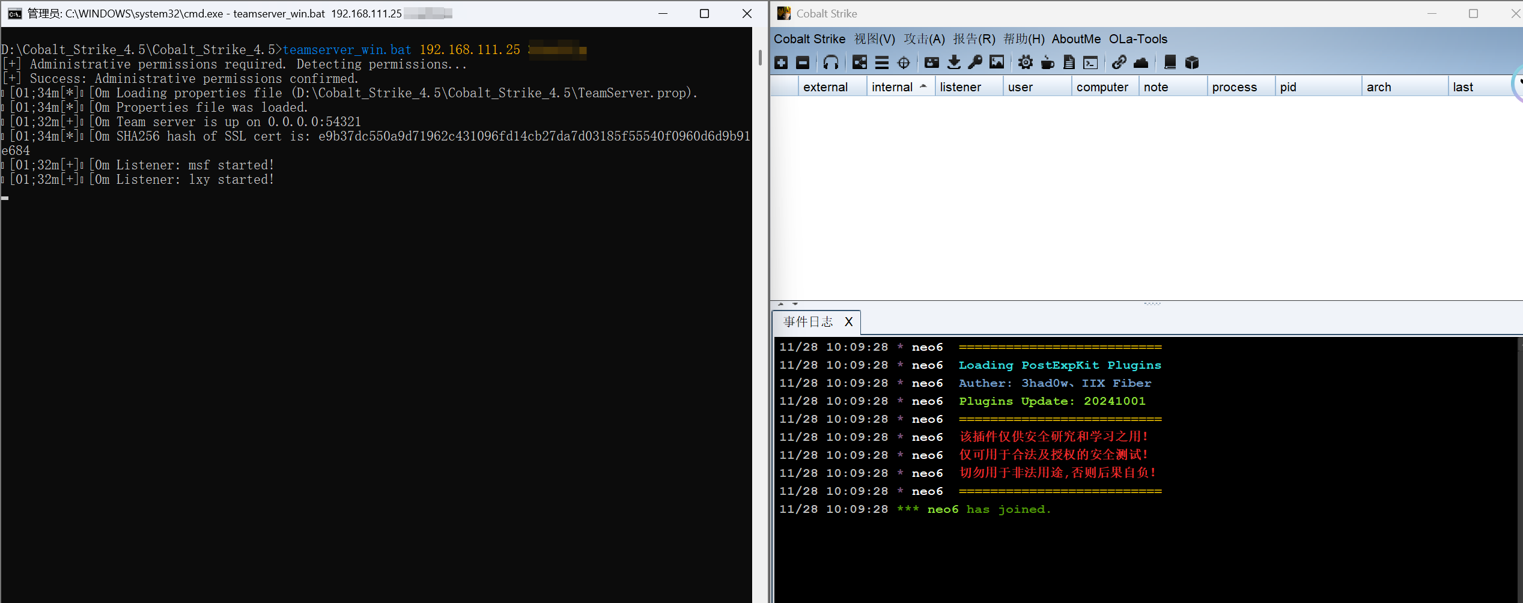
Task: Open the 攻击(A) menu
Action: [924, 39]
